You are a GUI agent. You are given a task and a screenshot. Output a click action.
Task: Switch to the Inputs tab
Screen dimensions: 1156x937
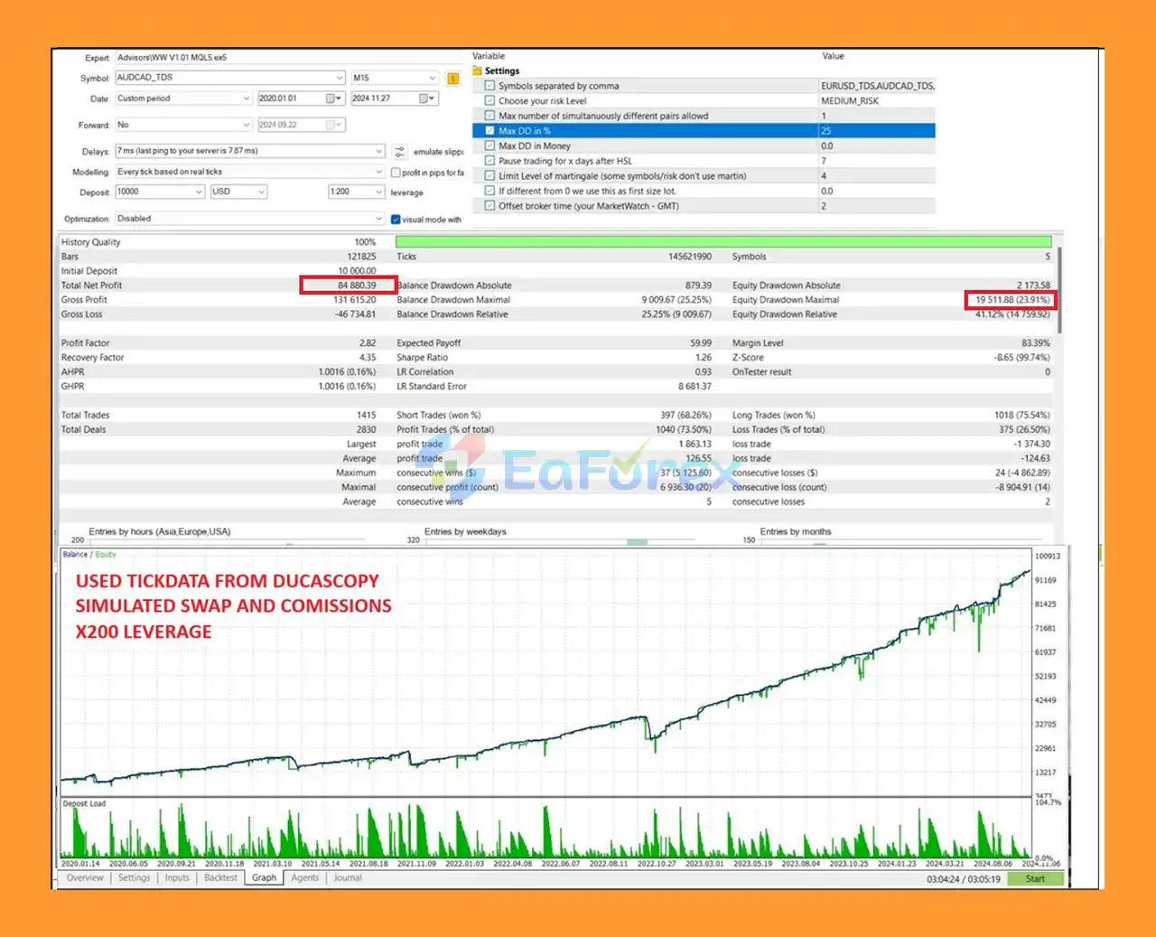pos(177,877)
